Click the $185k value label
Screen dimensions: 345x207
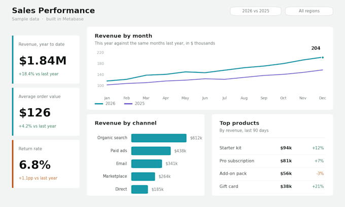[158, 189]
